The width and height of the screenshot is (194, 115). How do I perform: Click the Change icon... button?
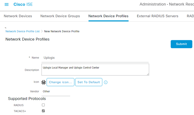(60, 82)
